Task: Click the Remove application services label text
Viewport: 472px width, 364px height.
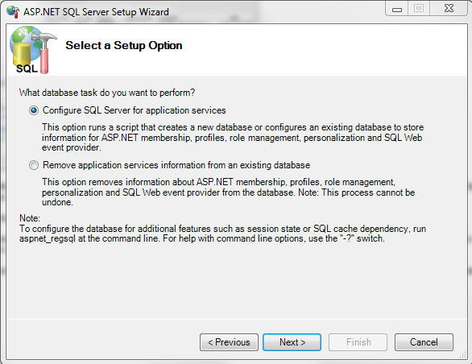Action: [x=176, y=165]
